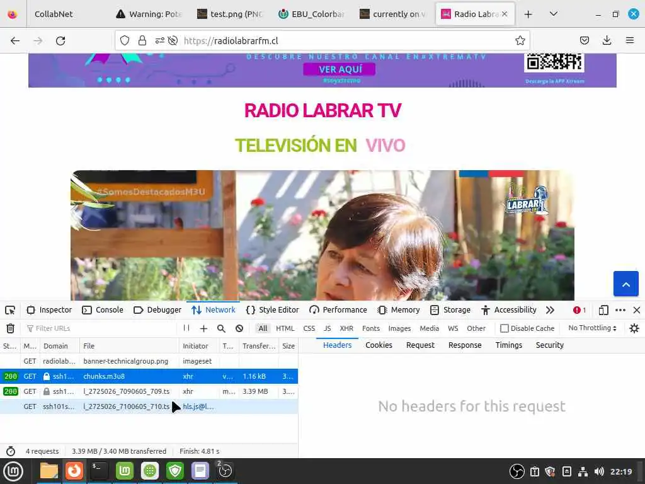Filter requests by Media
This screenshot has width=645, height=484.
(x=430, y=328)
